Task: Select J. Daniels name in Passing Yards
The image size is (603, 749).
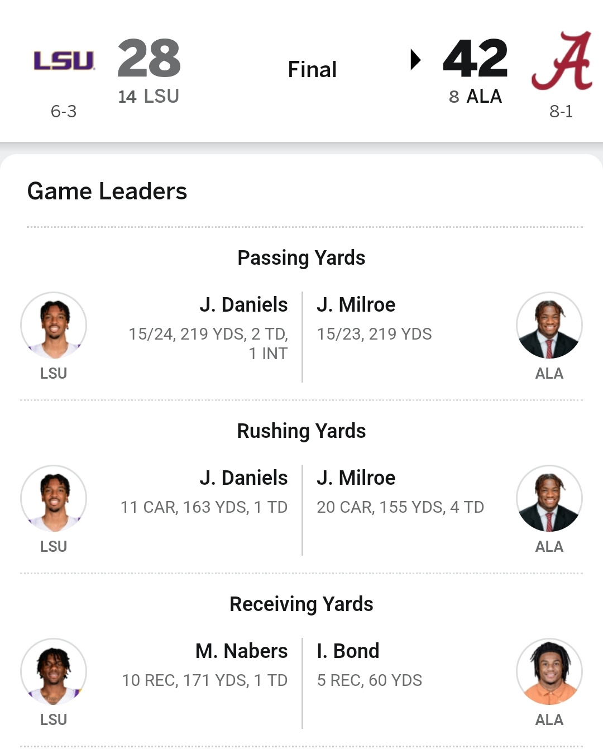Action: click(x=243, y=305)
